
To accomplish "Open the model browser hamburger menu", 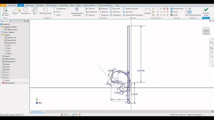I will pyautogui.click(x=28, y=21).
